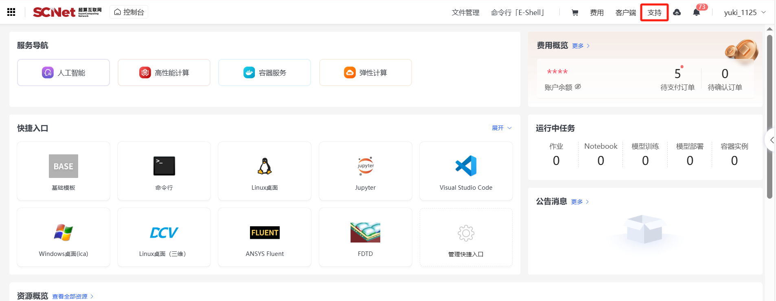Launch the Jupyter shortcut

(x=365, y=171)
